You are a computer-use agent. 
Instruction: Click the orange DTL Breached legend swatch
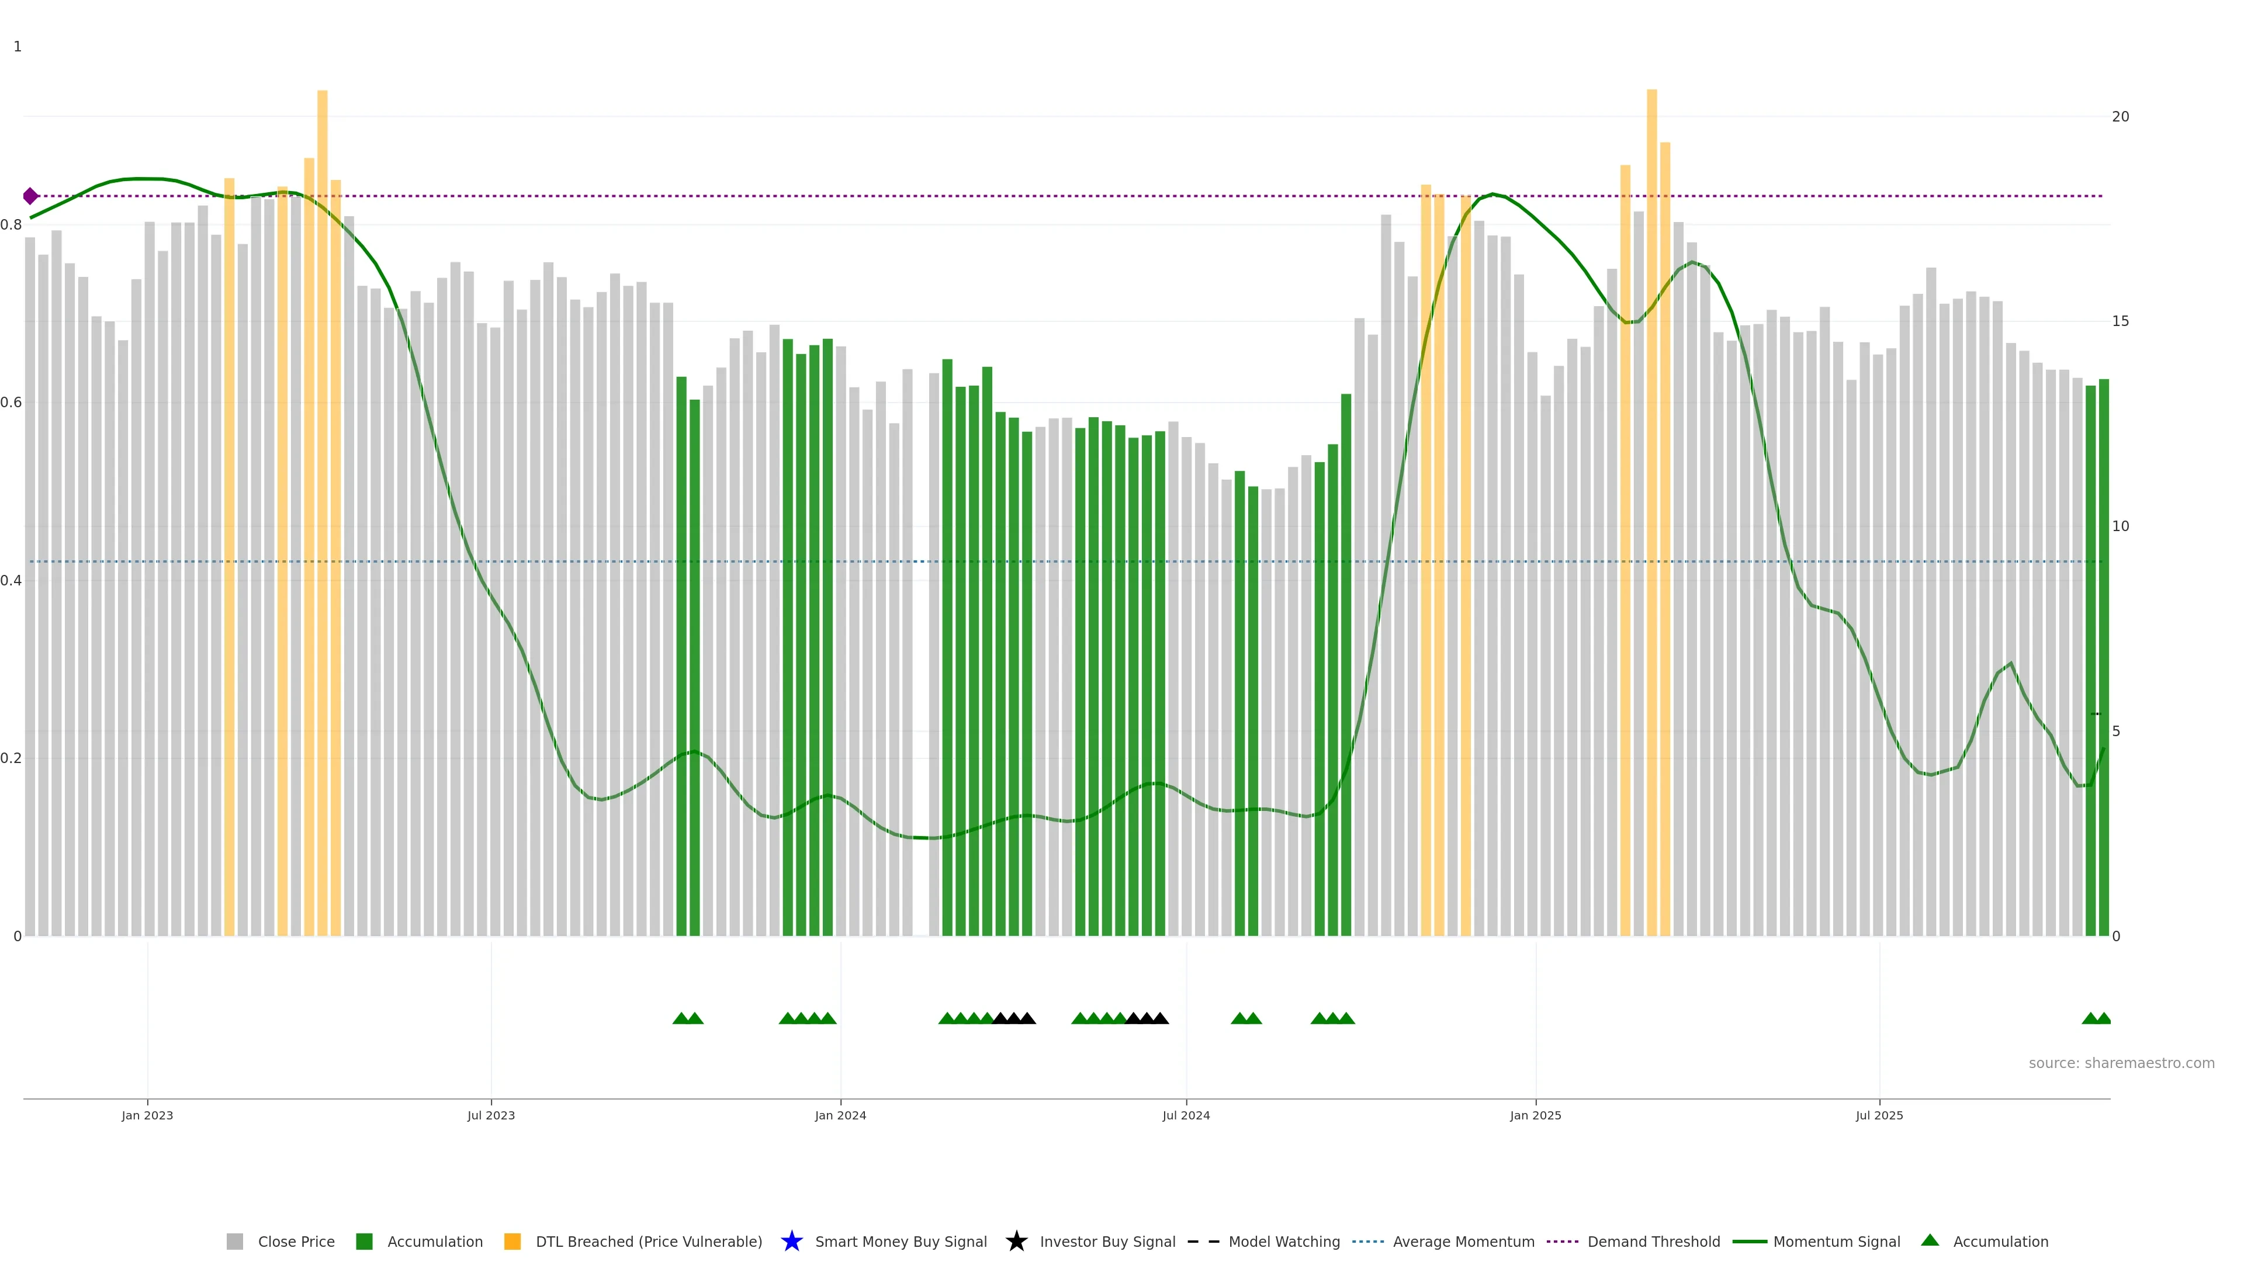pyautogui.click(x=512, y=1241)
